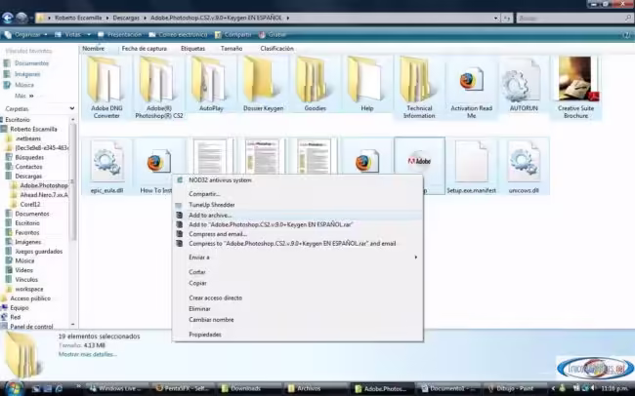Choose NOD32 antivirus system menu entry
This screenshot has height=396, width=635.
tap(298, 180)
